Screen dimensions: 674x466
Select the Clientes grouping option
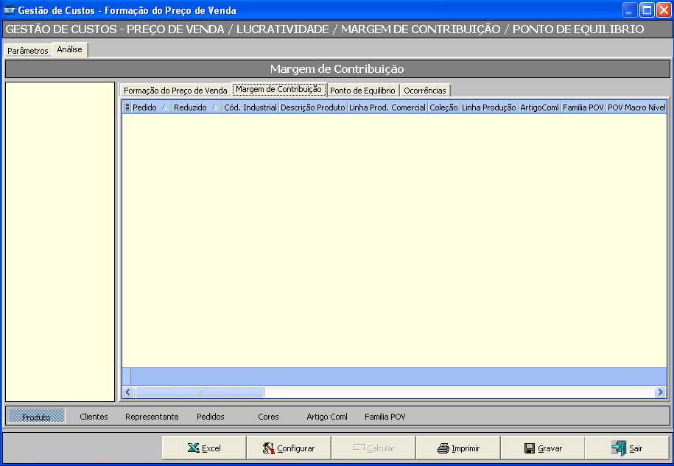tap(94, 417)
